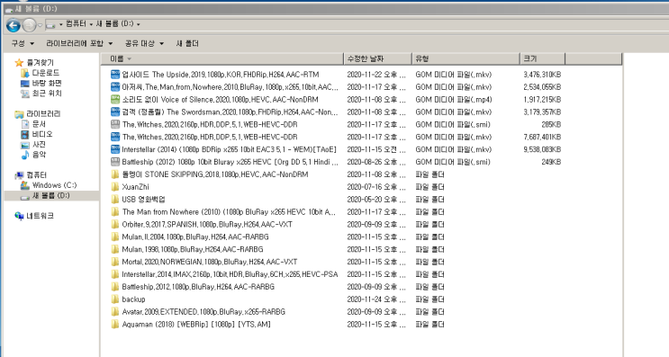Create a new folder with 새 폴더
This screenshot has width=669, height=357.
(x=187, y=43)
